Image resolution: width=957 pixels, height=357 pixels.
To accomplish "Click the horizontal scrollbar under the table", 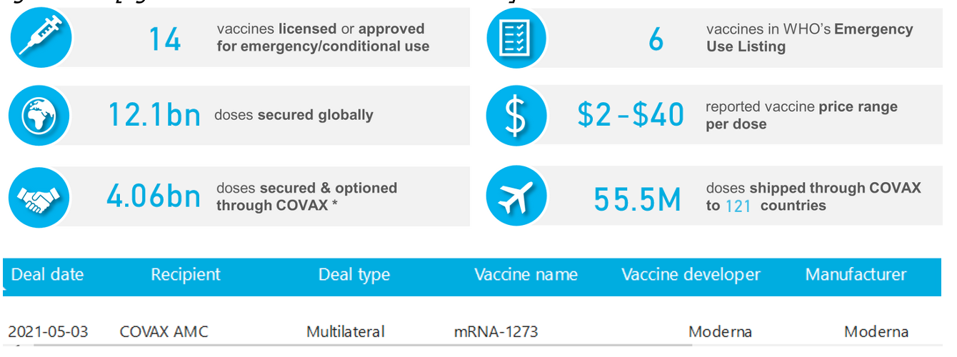I will [357, 346].
